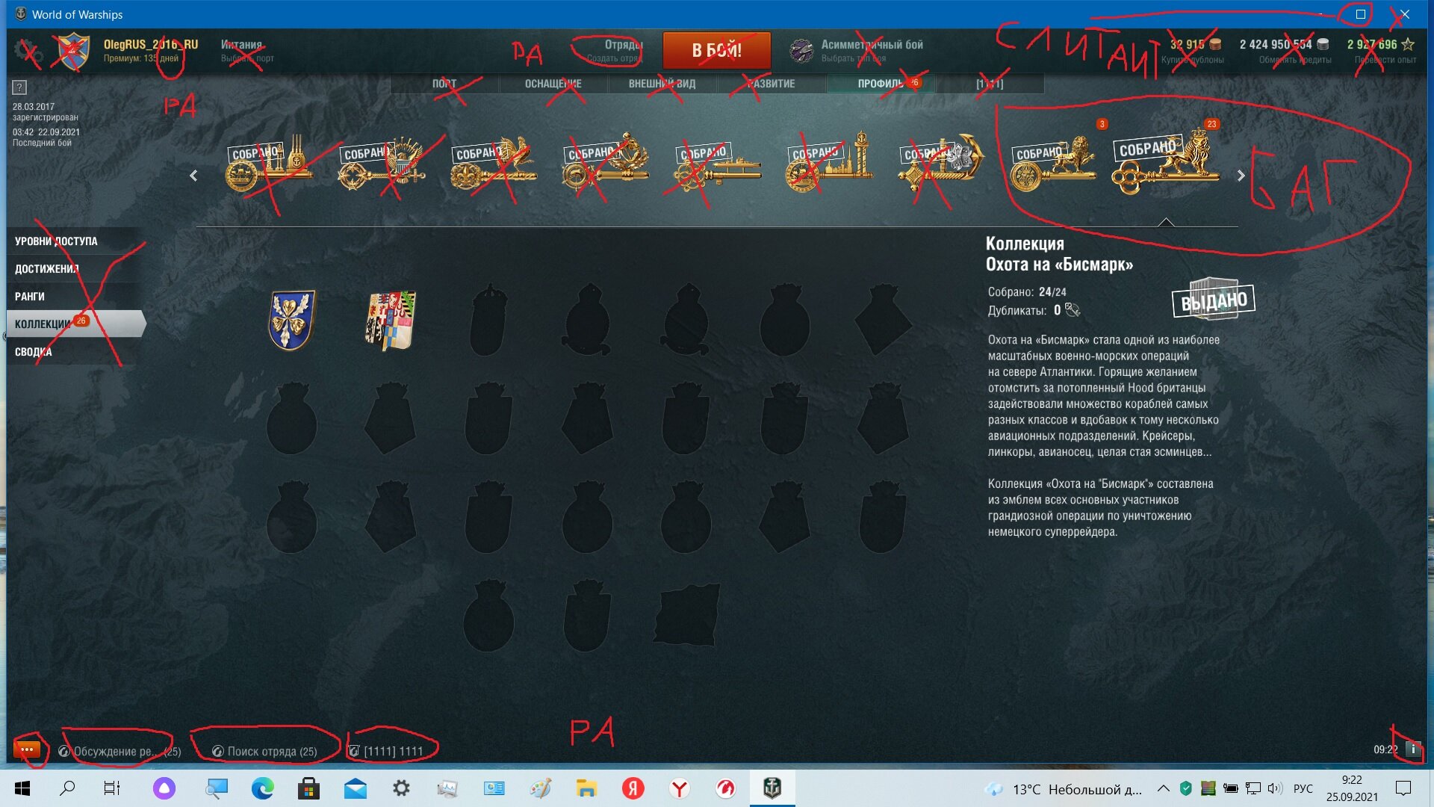1434x807 pixels.
Task: Click the asymmetric battle type icon
Action: click(x=801, y=51)
